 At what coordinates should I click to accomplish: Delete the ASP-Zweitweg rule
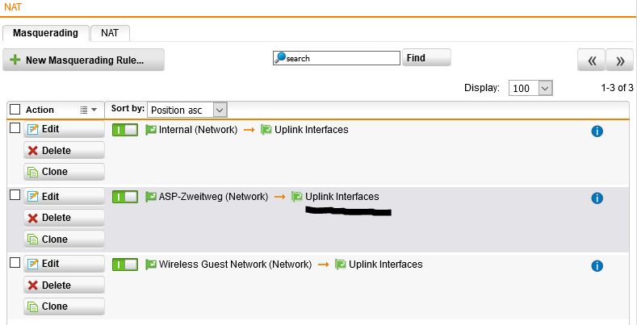(x=64, y=218)
